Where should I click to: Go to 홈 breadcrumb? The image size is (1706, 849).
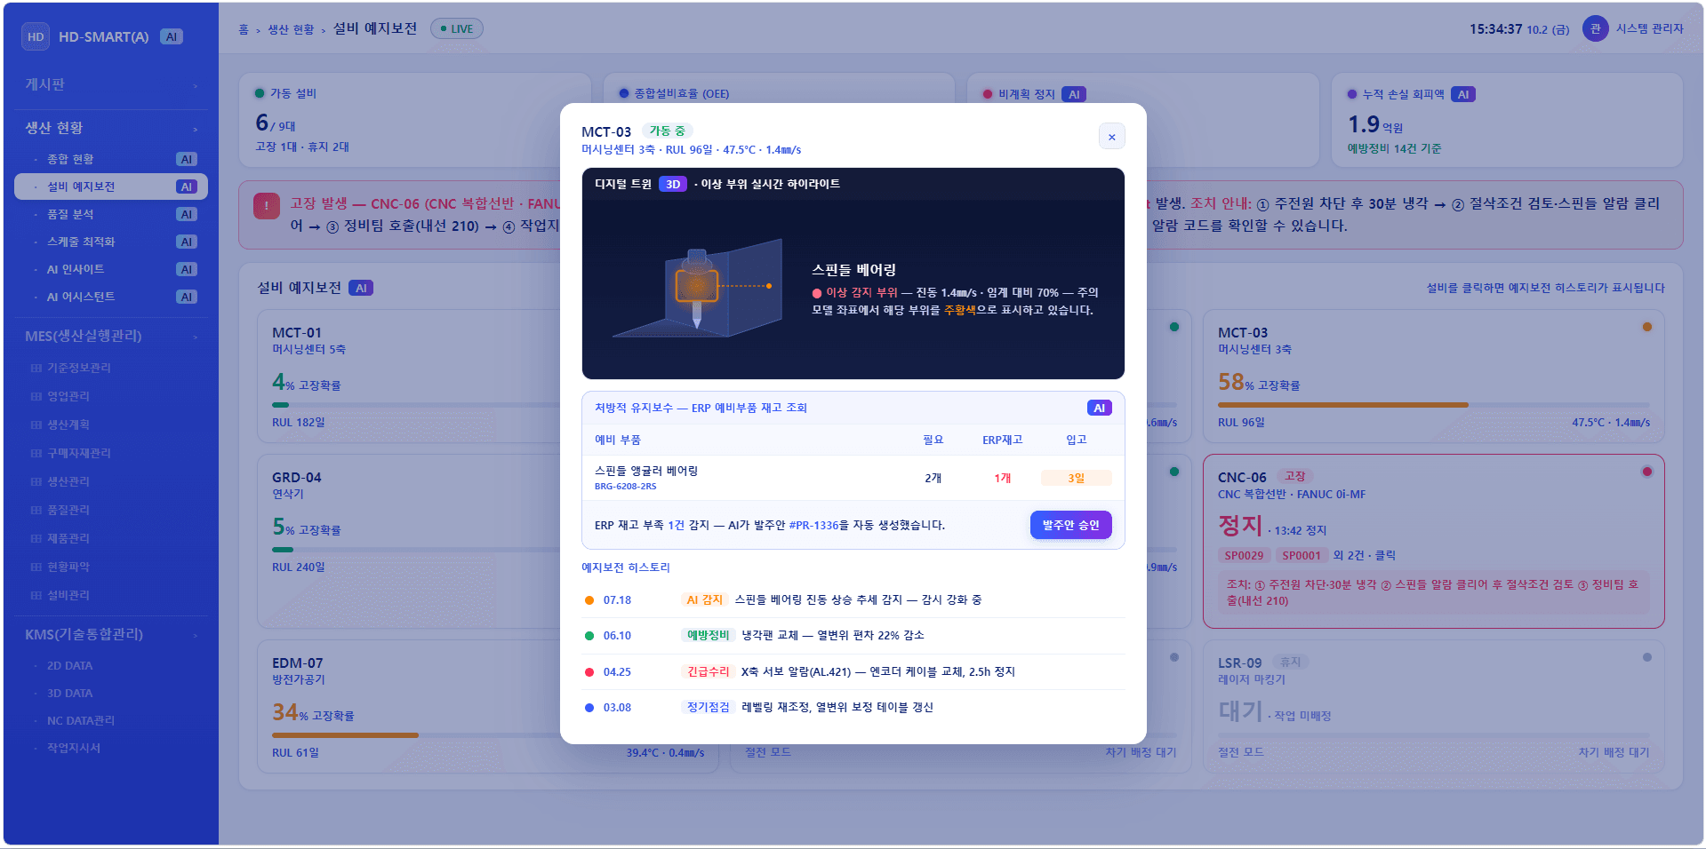click(x=244, y=29)
